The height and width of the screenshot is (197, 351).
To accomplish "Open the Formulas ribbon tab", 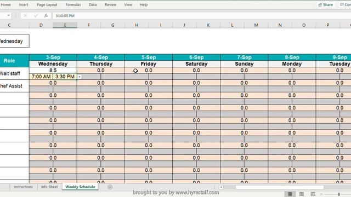I will [x=73, y=5].
